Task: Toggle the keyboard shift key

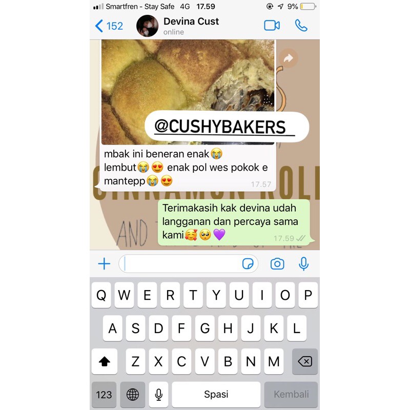Action: [105, 361]
